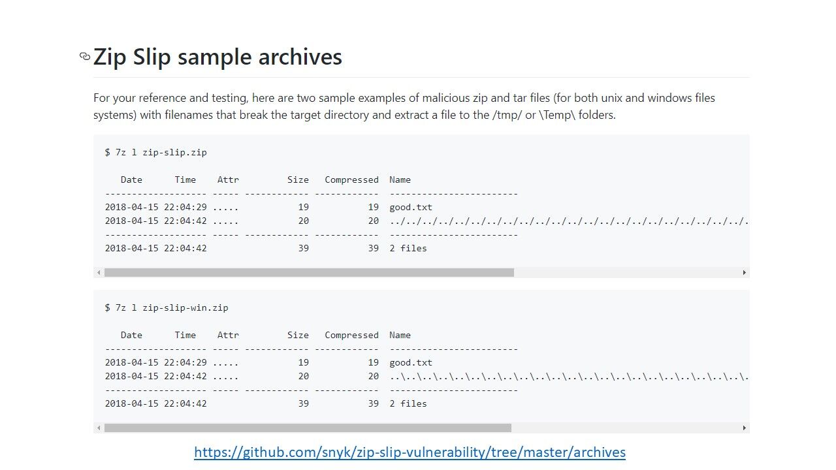
Task: Click the Name column header in first listing
Action: (400, 180)
